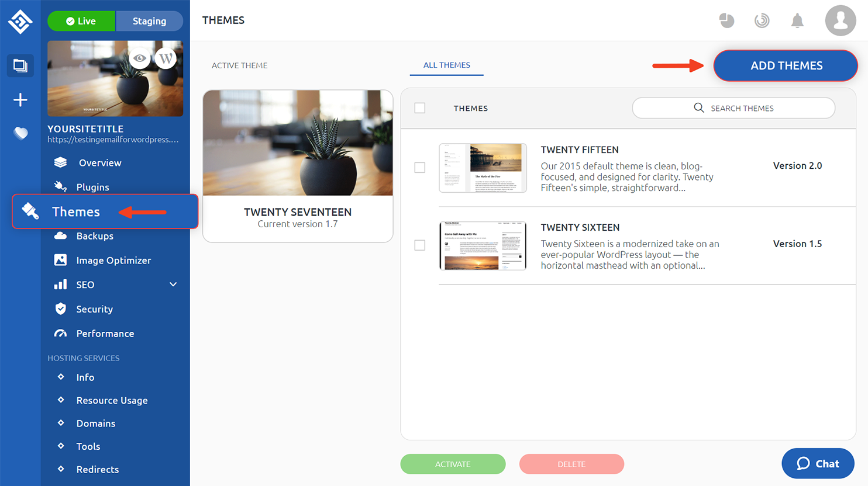
Task: Open Info under Hosting Services
Action: pos(85,377)
